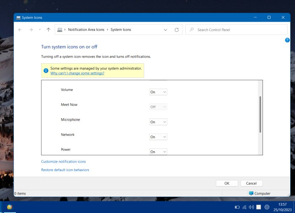Open the Customize notification icons link
295x213 pixels.
(63, 161)
